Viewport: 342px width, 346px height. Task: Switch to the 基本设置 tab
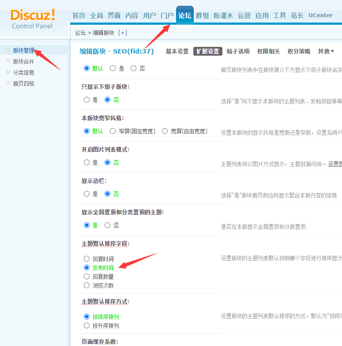(177, 51)
